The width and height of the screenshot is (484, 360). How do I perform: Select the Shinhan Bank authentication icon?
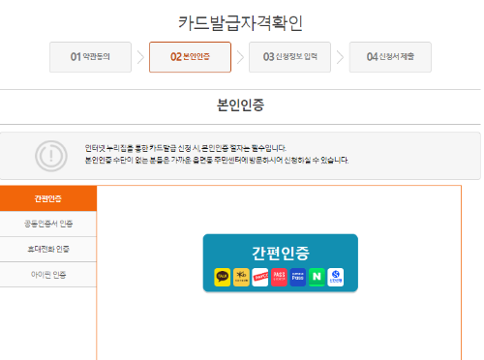click(336, 277)
